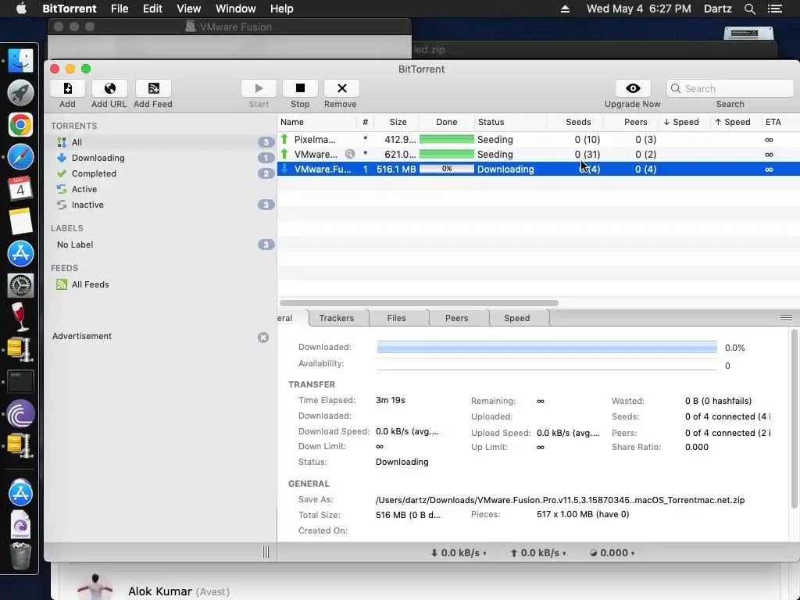Stop the selected torrent
This screenshot has height=600, width=800.
pos(300,88)
